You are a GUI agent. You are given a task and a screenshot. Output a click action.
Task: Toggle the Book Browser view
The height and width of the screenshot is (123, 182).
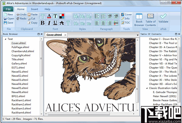coord(139,20)
